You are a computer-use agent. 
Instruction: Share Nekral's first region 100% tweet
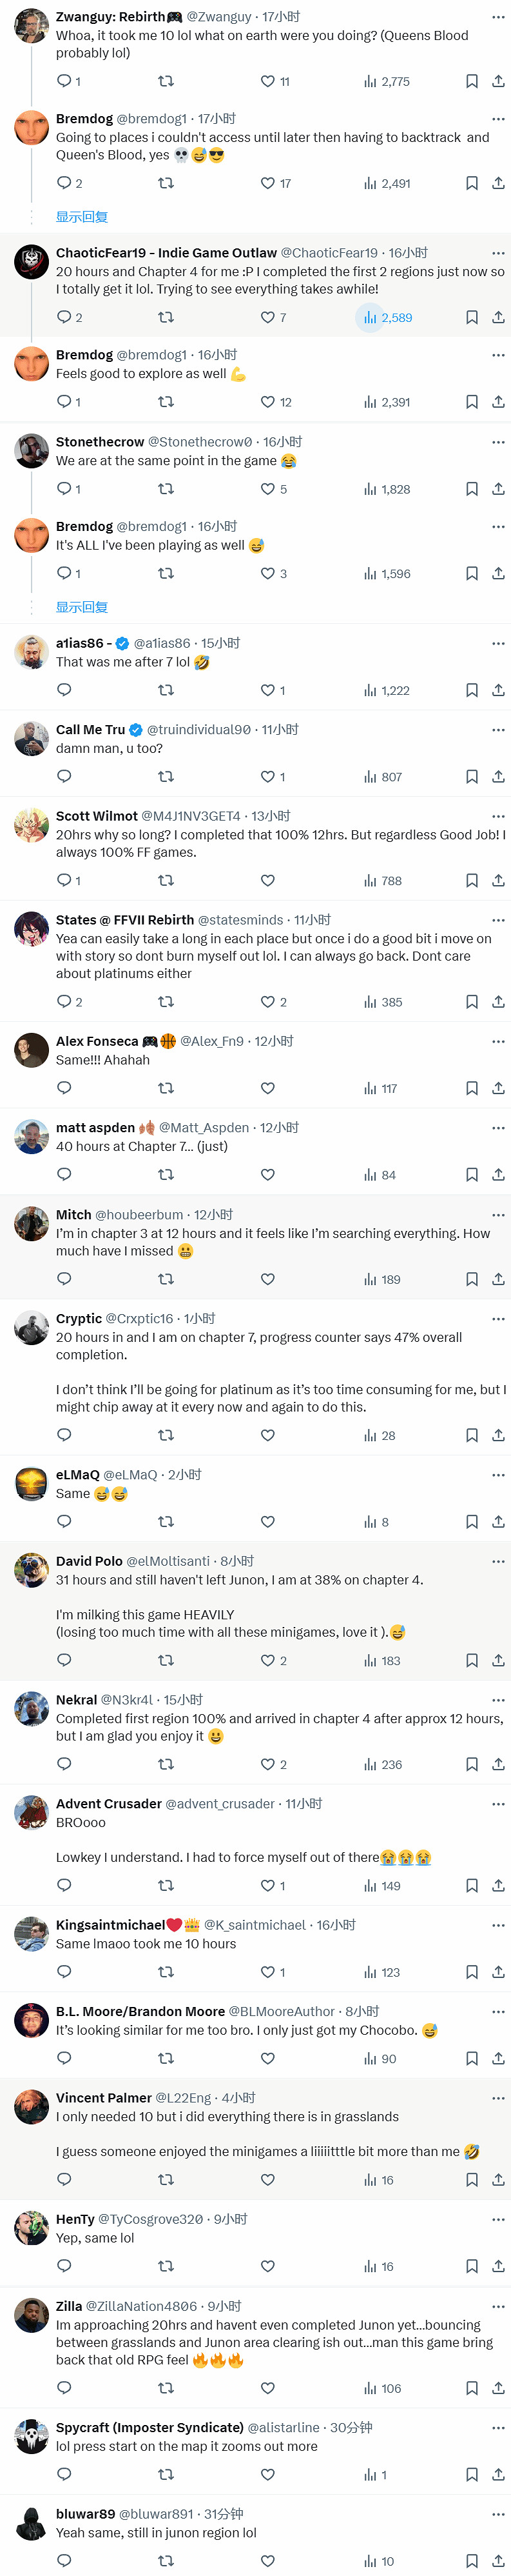coord(498,1764)
